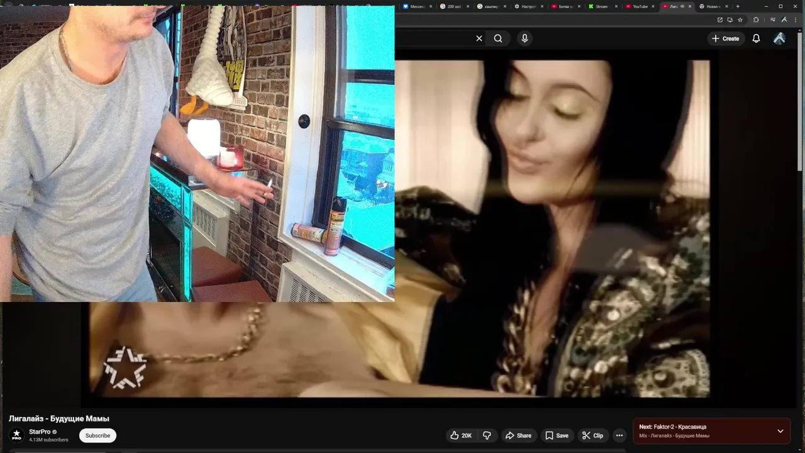Viewport: 805px width, 453px height.
Task: Save the video to a playlist
Action: pos(557,435)
